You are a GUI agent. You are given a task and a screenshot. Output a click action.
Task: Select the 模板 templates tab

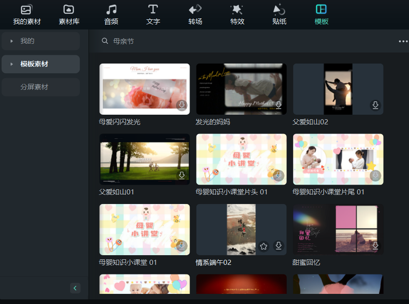tap(321, 15)
